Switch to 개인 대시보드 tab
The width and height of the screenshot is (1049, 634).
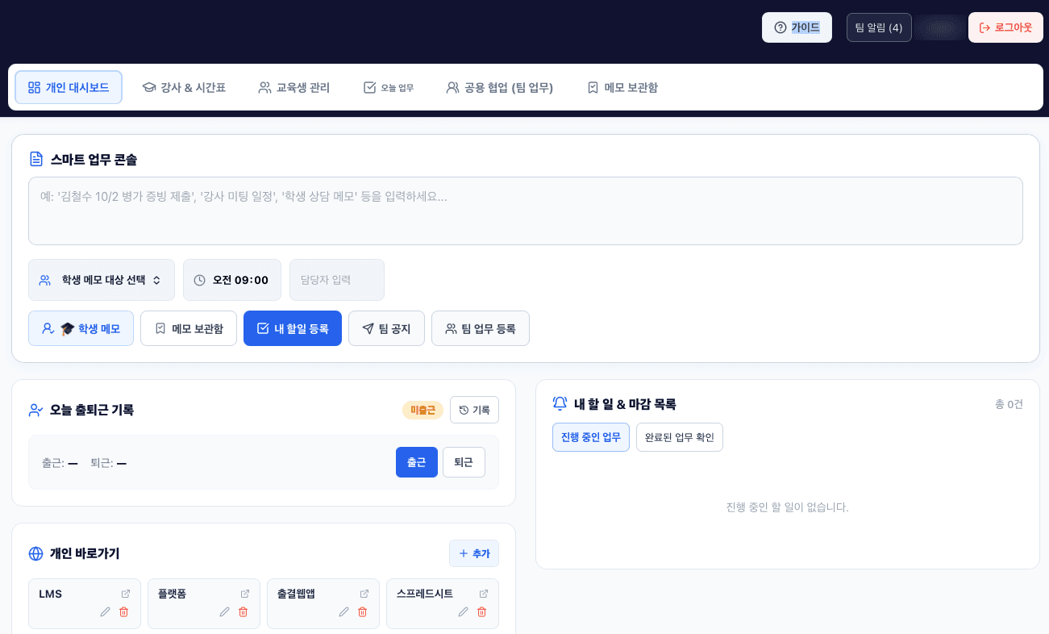click(x=69, y=87)
